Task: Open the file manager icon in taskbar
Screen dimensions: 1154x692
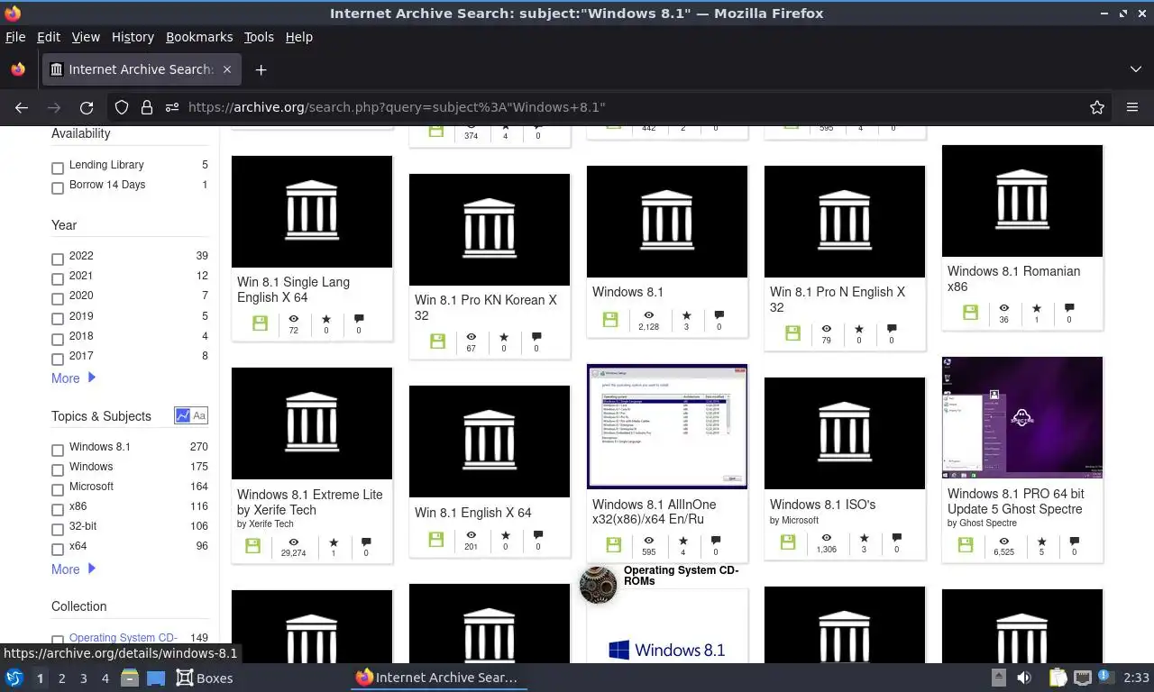Action: pyautogui.click(x=129, y=678)
